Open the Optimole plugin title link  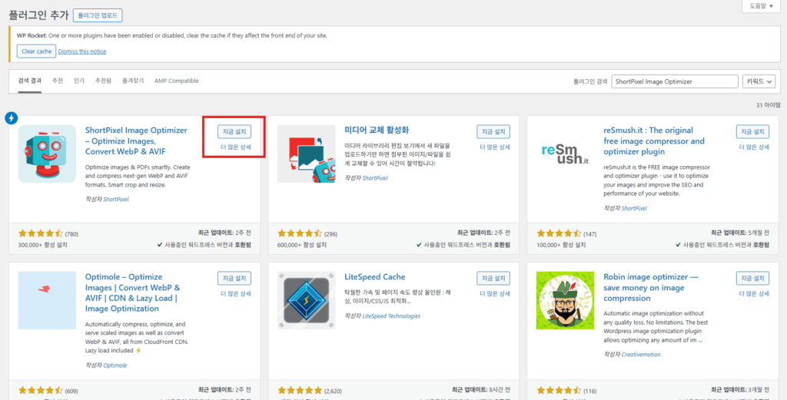coord(133,293)
